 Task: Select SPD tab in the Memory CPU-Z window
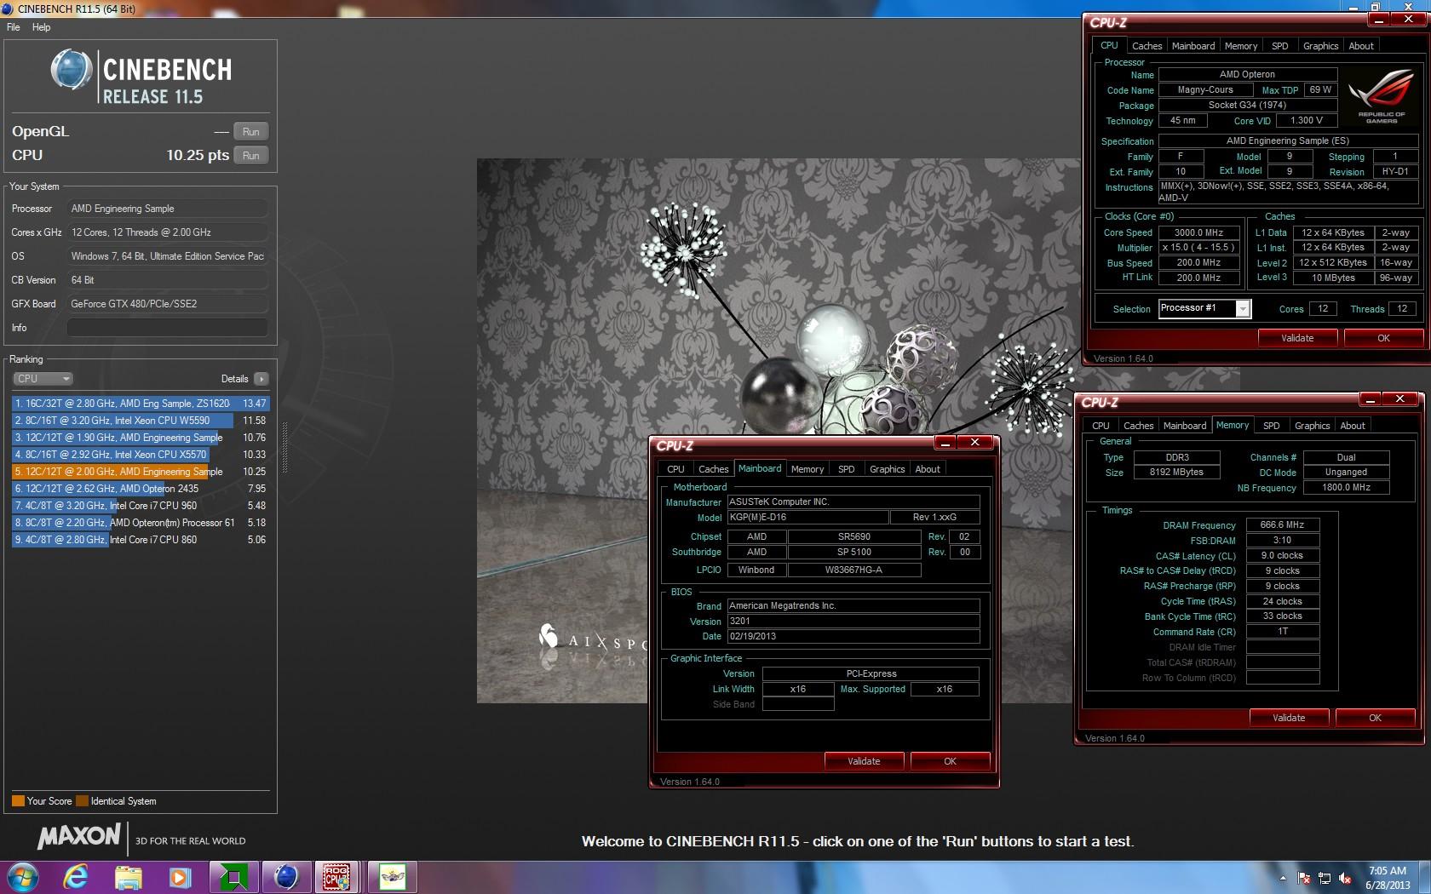pos(1271,426)
